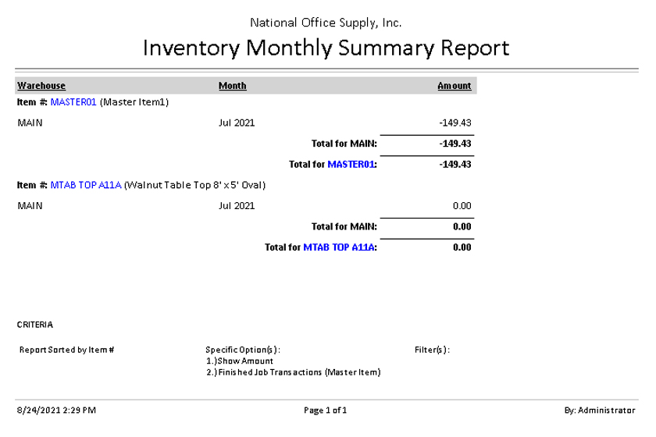
Task: Select Jul 2021 in the MTAB TOP A11A section
Action: pos(237,206)
